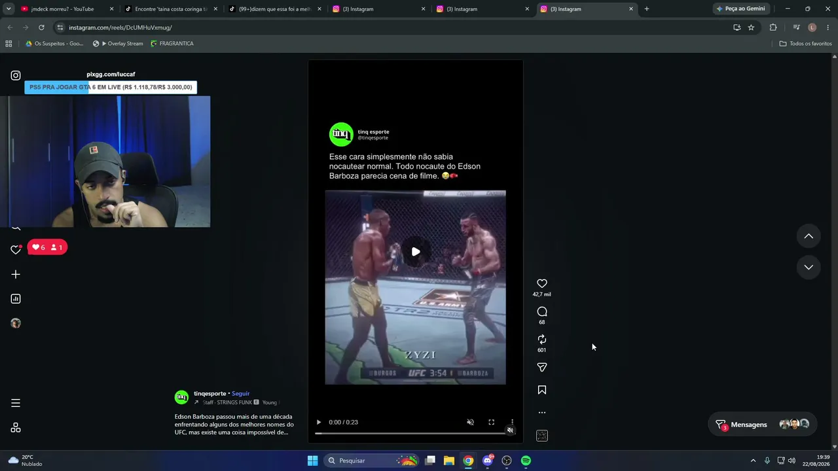Open the 'Os Suspeitos' bookmark
The width and height of the screenshot is (838, 471).
pyautogui.click(x=54, y=44)
